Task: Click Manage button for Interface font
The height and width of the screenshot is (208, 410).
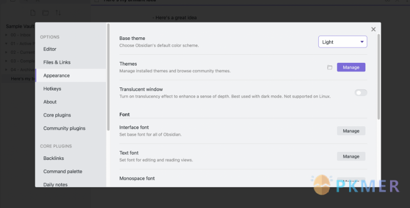Action: pyautogui.click(x=351, y=131)
